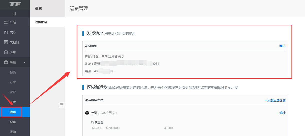Select the highlighted 运费 menu item
The width and height of the screenshot is (305, 136).
click(x=13, y=112)
